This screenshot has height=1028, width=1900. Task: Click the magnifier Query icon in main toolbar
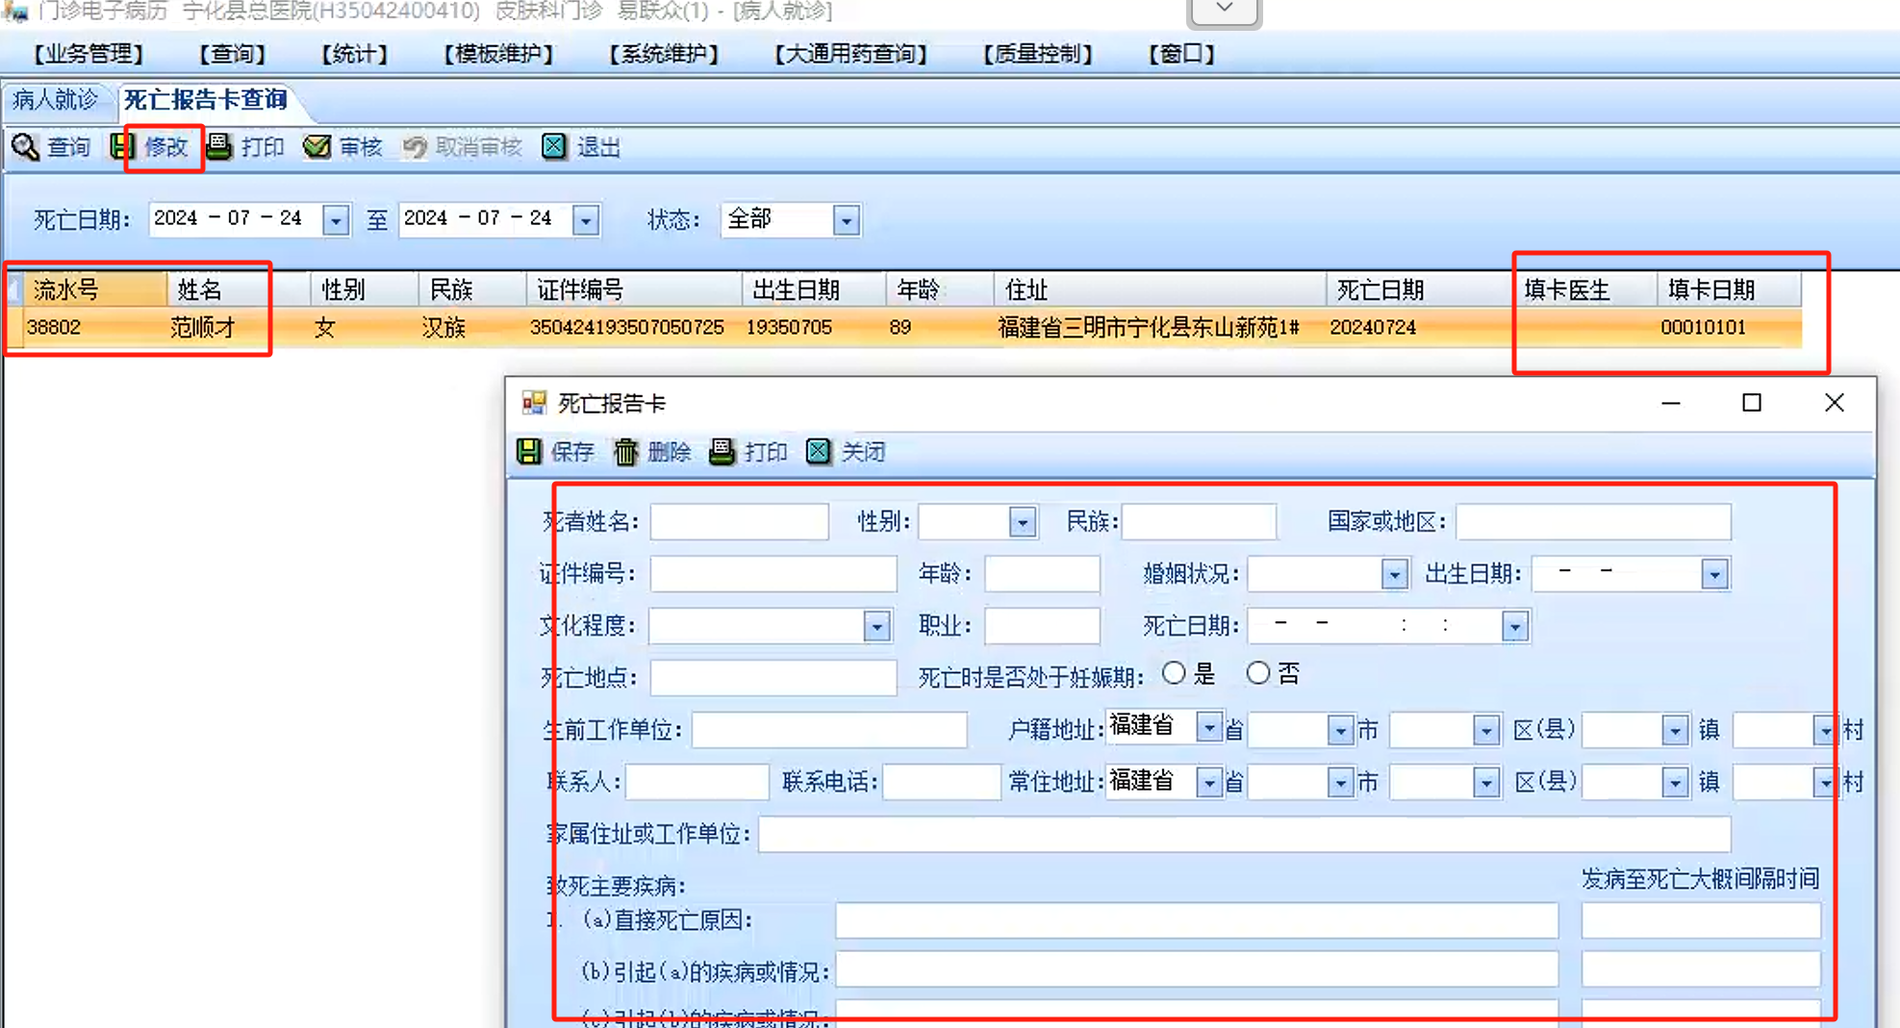point(25,147)
